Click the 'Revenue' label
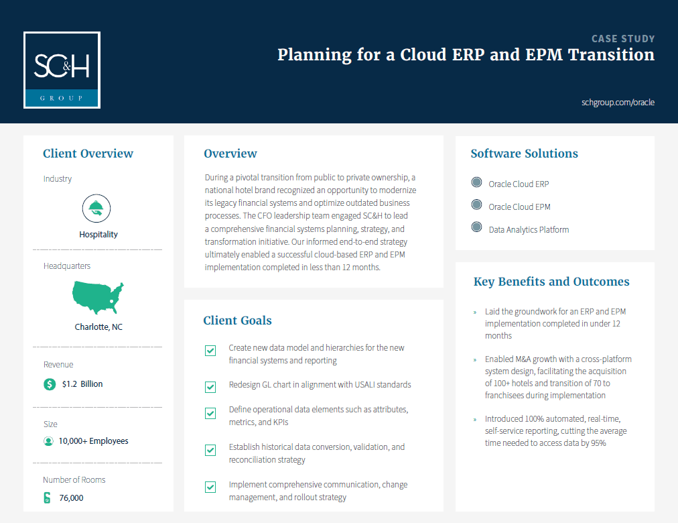This screenshot has height=523, width=678. coord(58,365)
